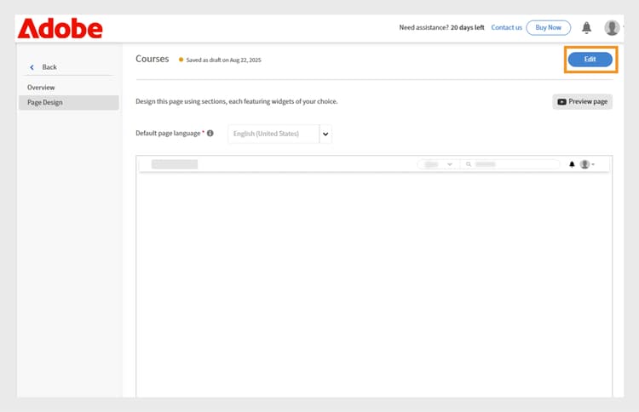Click the English (United States) language field
Screen dimensions: 639x412
(273, 134)
